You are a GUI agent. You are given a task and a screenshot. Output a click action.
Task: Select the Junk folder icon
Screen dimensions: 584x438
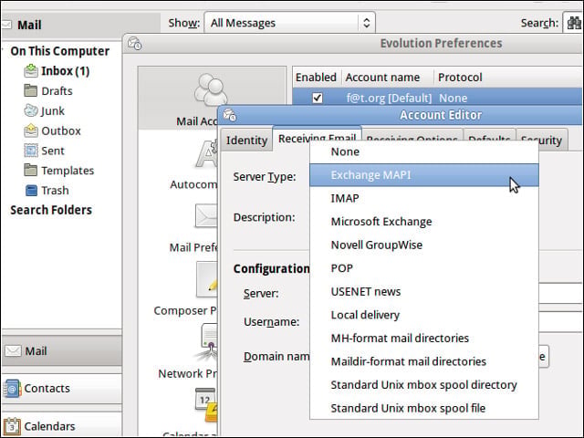(31, 110)
